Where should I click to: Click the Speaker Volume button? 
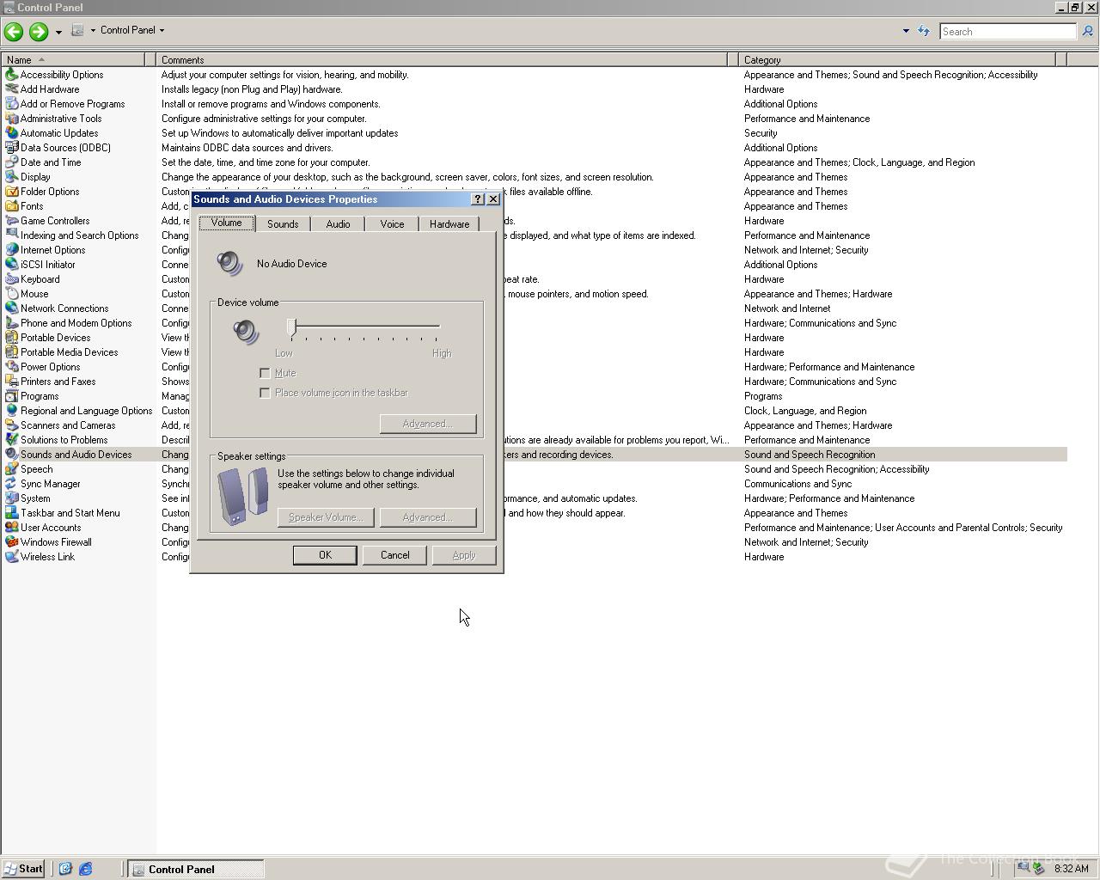[x=326, y=517]
